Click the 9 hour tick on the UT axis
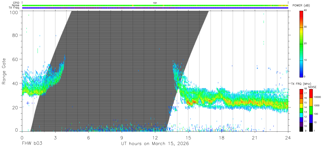 point(122,138)
